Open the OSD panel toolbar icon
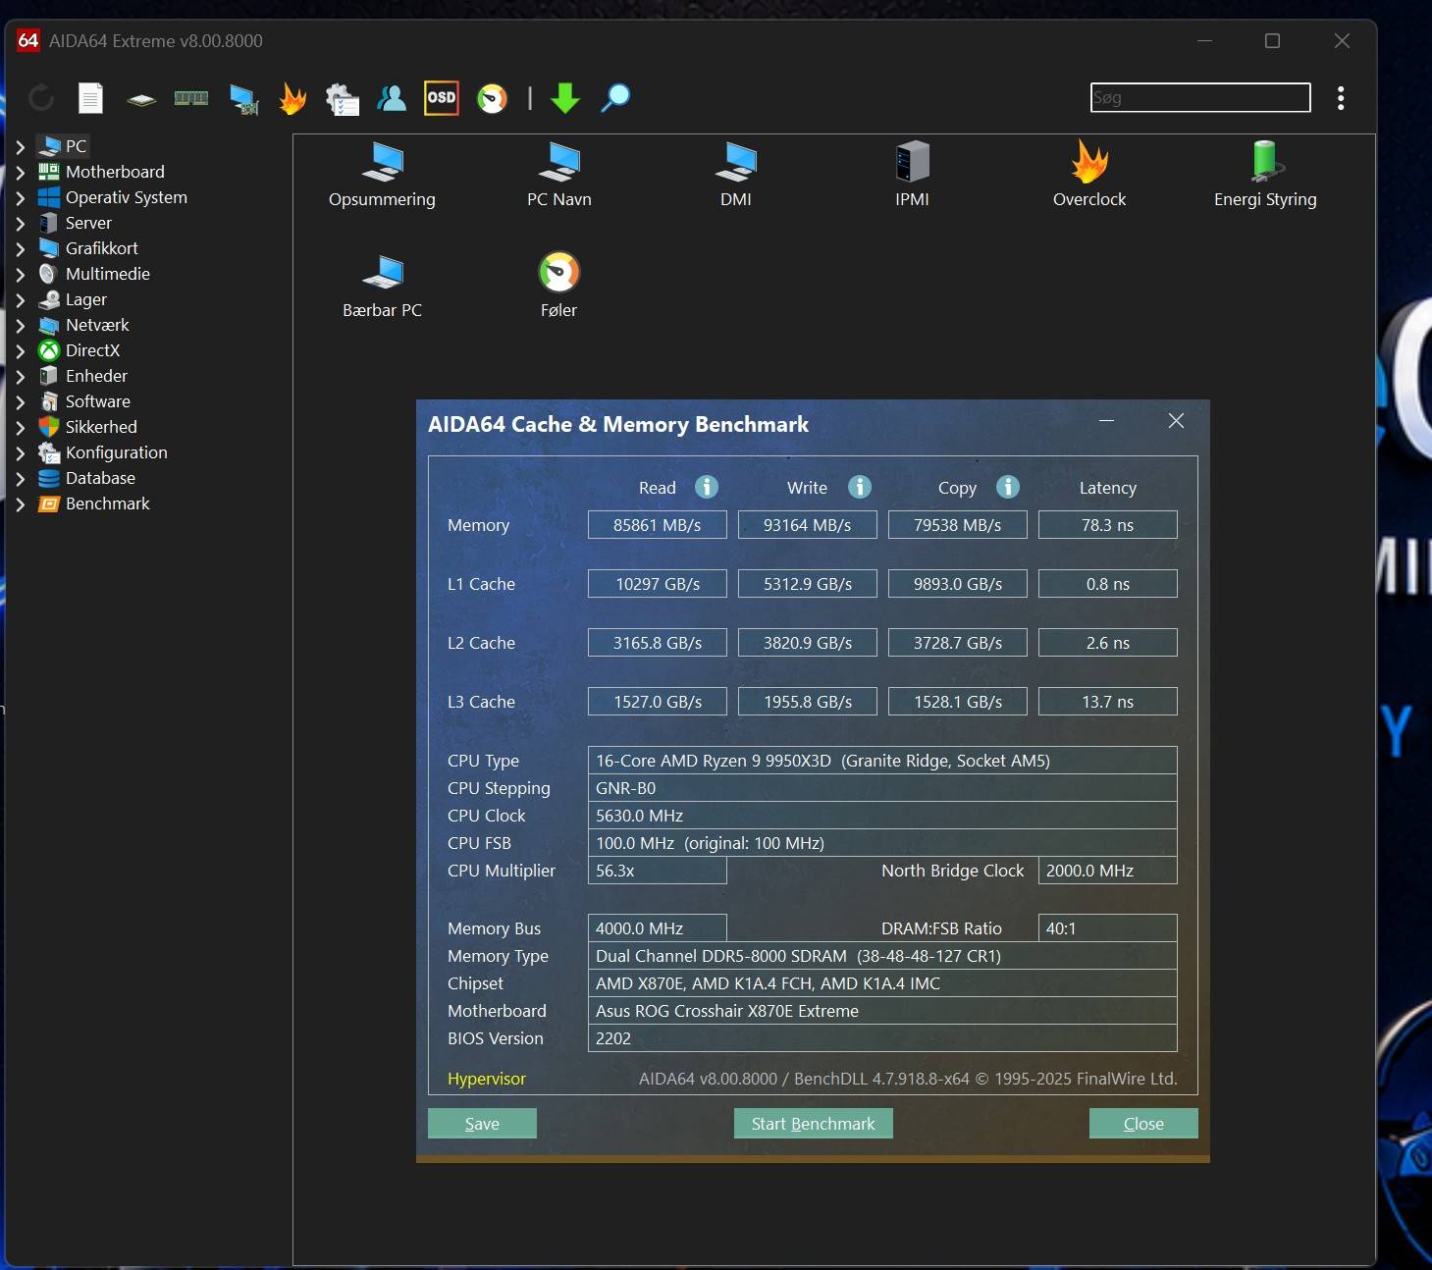The width and height of the screenshot is (1432, 1270). point(442,97)
